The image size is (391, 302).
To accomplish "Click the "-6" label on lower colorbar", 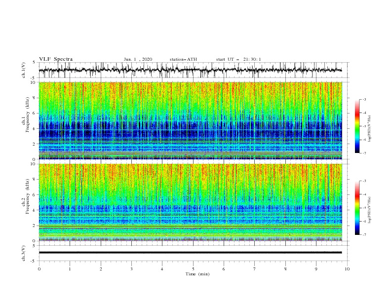I will pos(364,221).
